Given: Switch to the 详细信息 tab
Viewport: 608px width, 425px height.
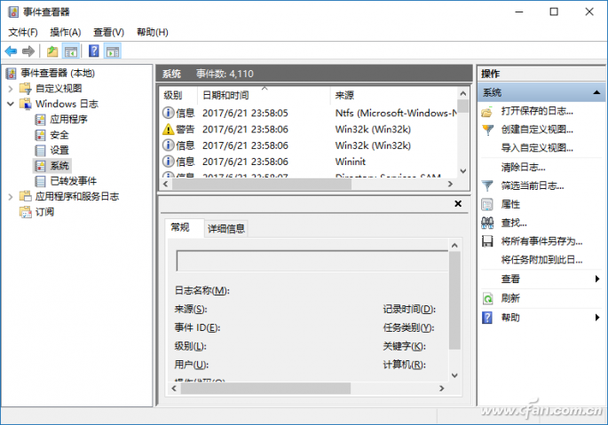Looking at the screenshot, I should pyautogui.click(x=226, y=228).
